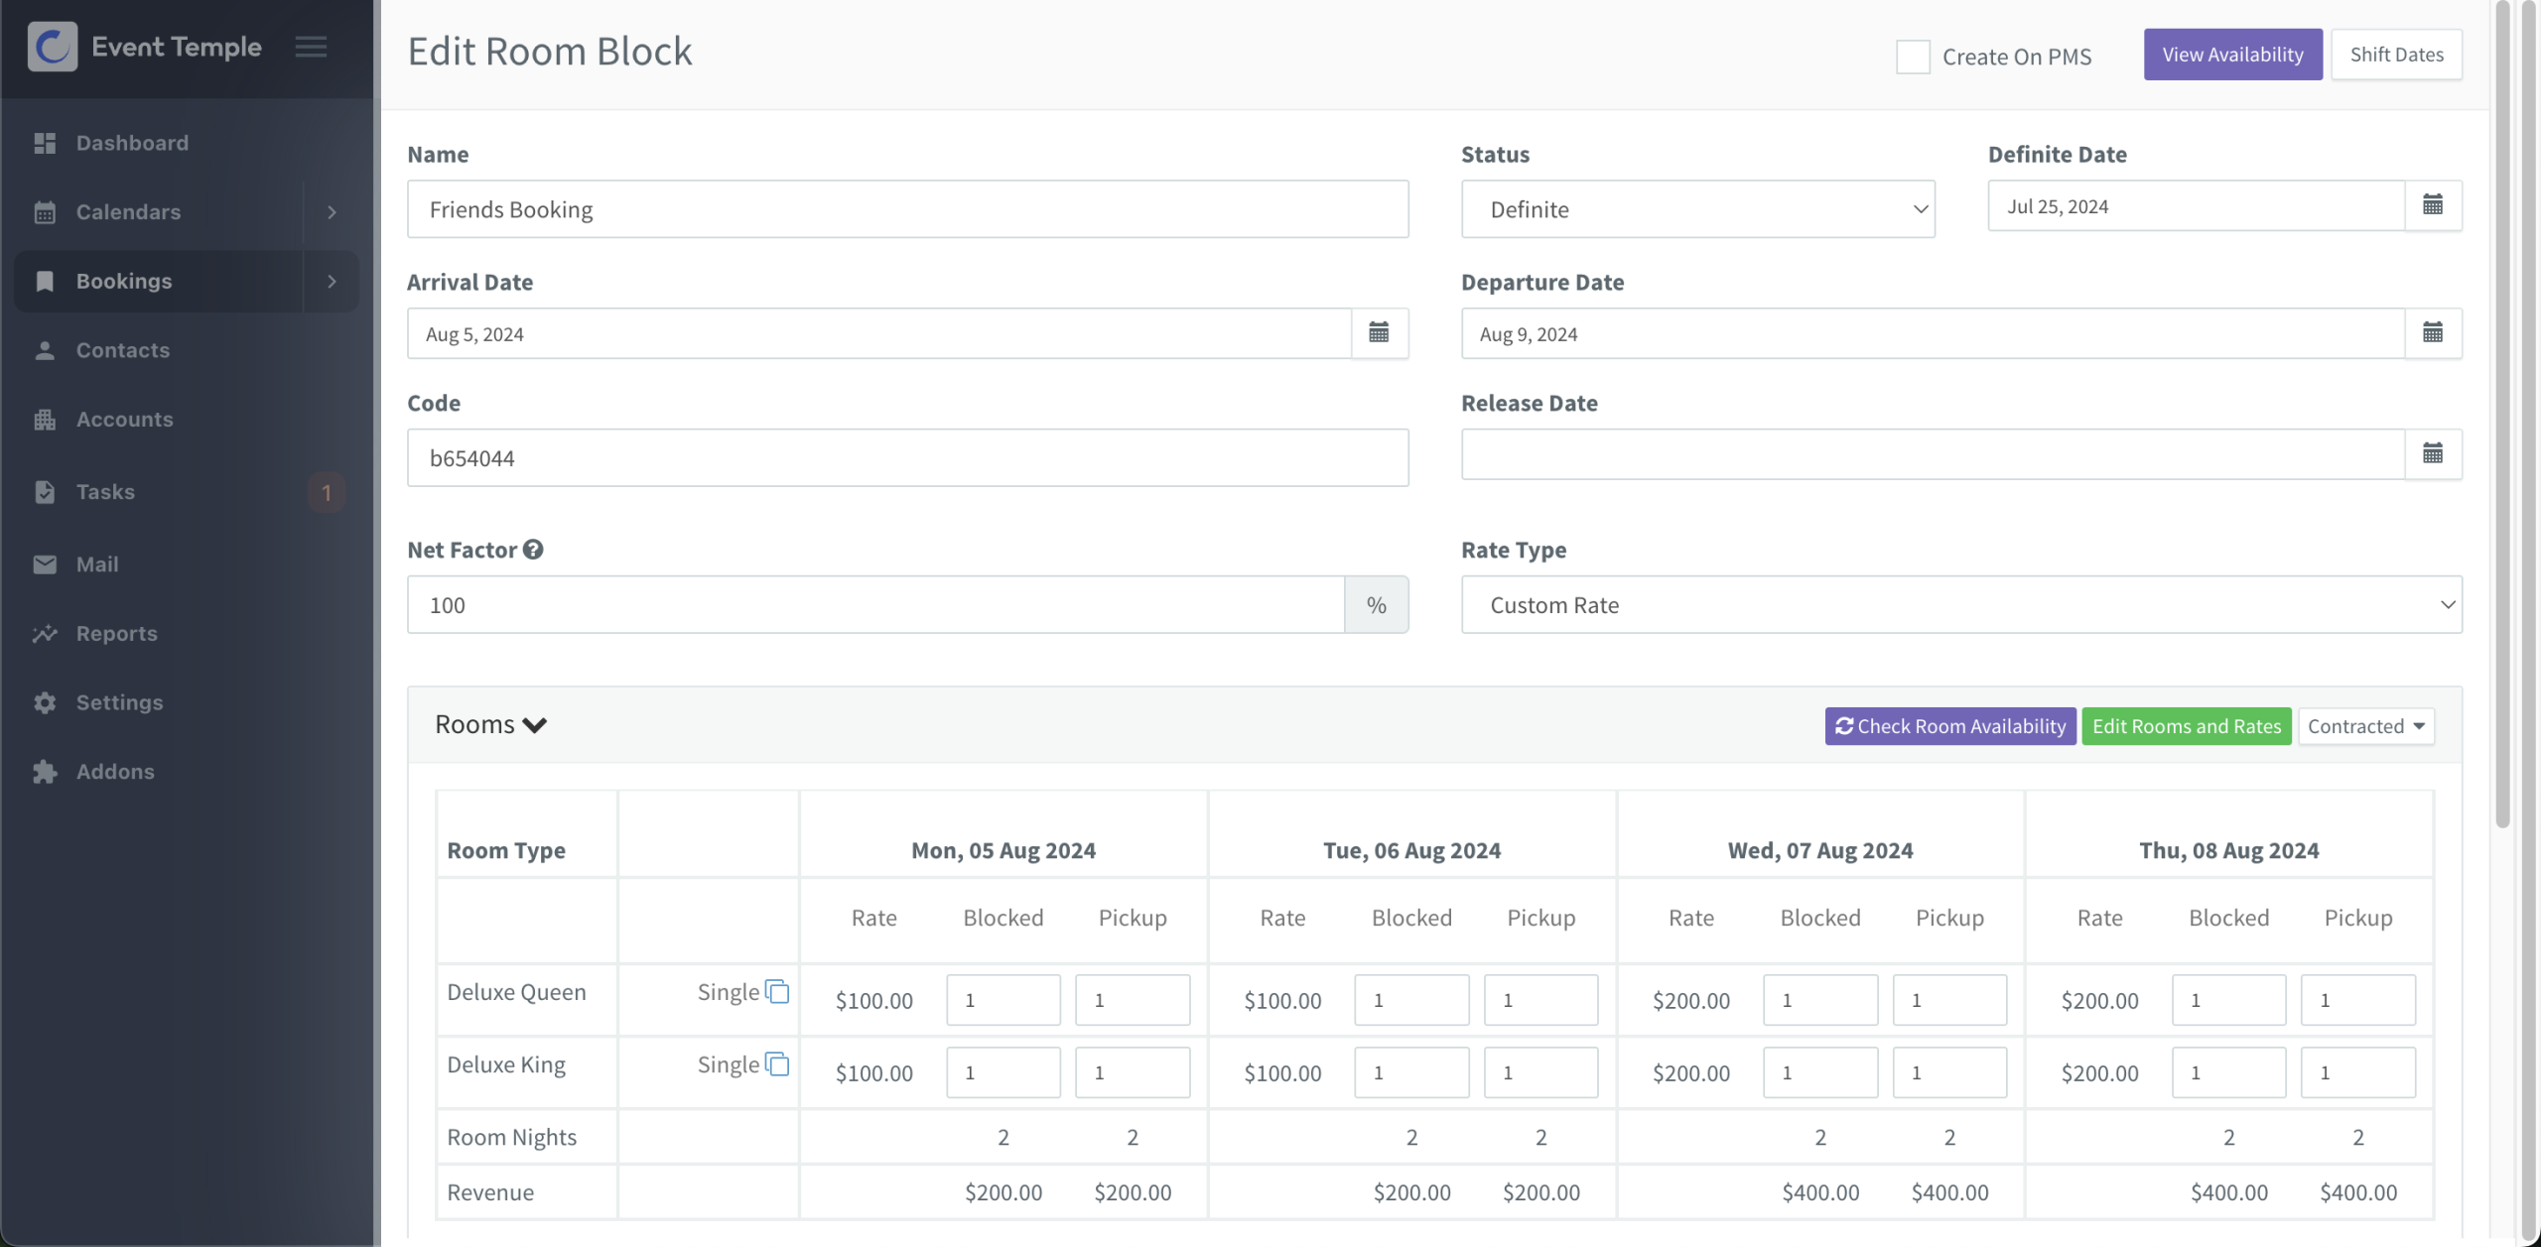Click the Release Date calendar icon
Screen dimensions: 2541x1247
coord(2433,454)
